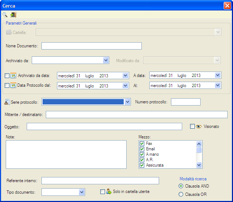Click the Mezzo list scroll up arrow
The image size is (233, 202).
tap(199, 144)
